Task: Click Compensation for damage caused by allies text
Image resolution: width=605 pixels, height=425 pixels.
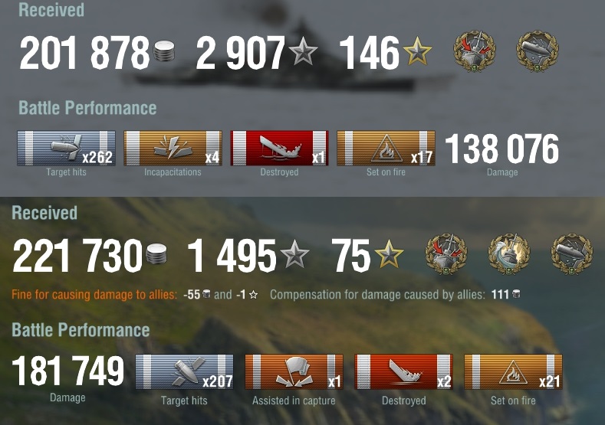Action: tap(377, 295)
